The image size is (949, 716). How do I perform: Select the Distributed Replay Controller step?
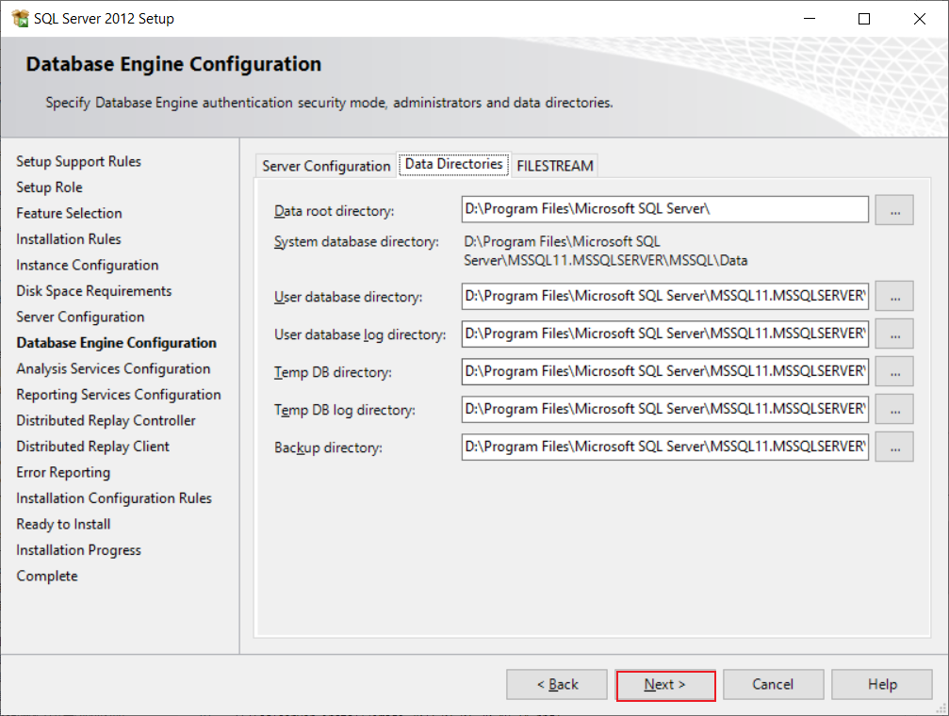pyautogui.click(x=106, y=420)
